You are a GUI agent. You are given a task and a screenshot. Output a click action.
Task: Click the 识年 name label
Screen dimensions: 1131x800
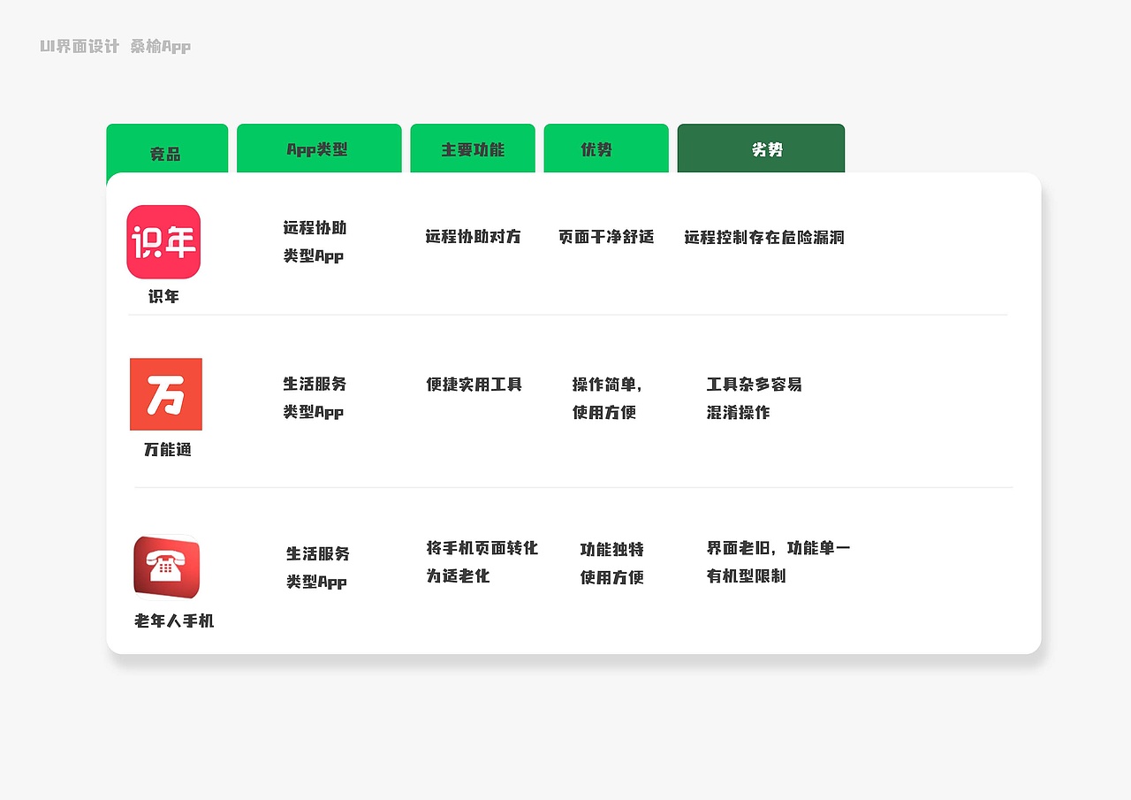(x=163, y=296)
